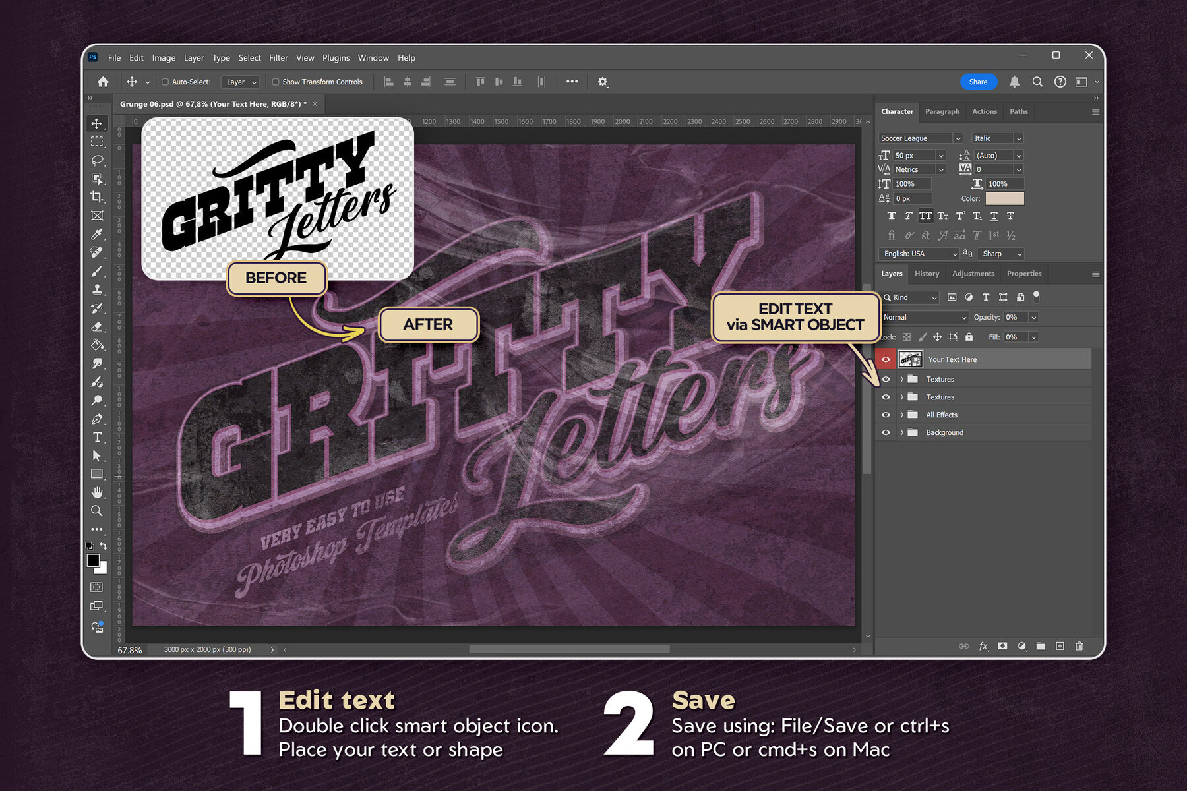The width and height of the screenshot is (1187, 791).
Task: Select the Clone Stamp tool
Action: (x=98, y=289)
